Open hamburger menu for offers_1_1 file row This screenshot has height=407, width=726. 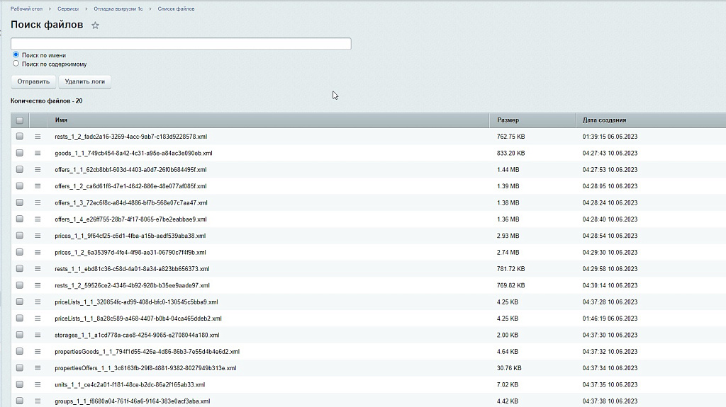pyautogui.click(x=38, y=170)
